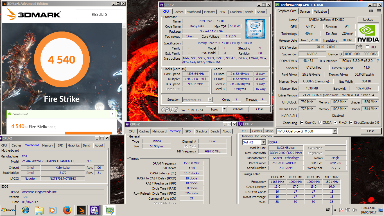
Task: Open Caches tab in top CPU-Z window
Action: [x=179, y=12]
